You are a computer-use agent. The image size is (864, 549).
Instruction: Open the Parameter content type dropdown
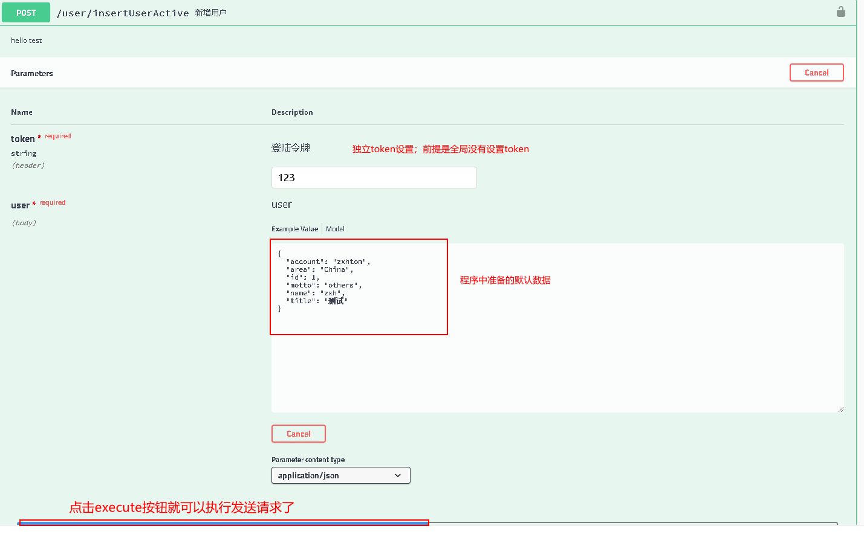[x=340, y=475]
